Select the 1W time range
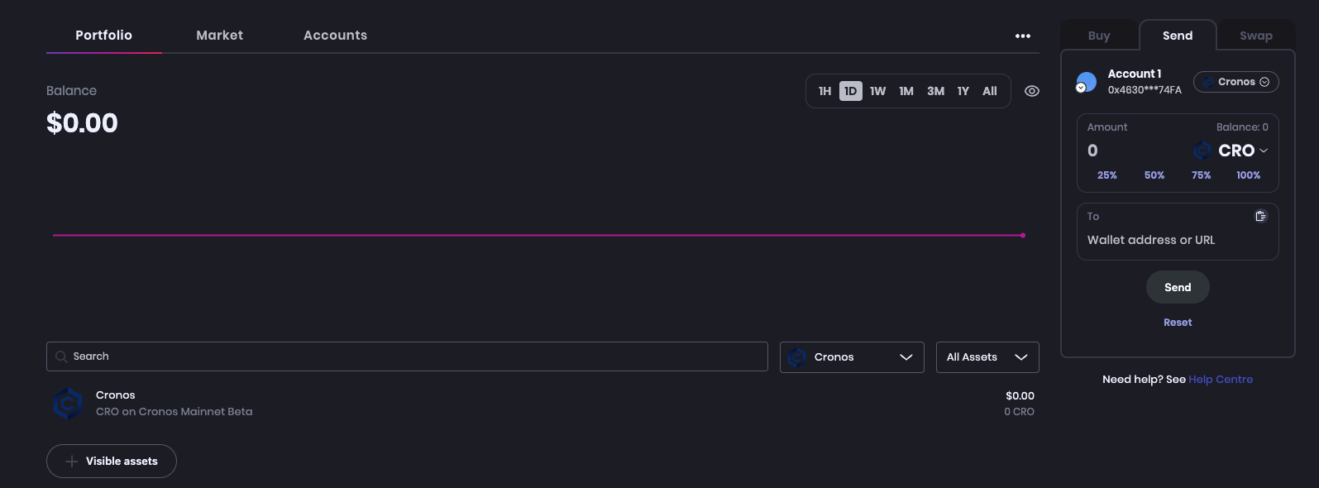 point(877,91)
